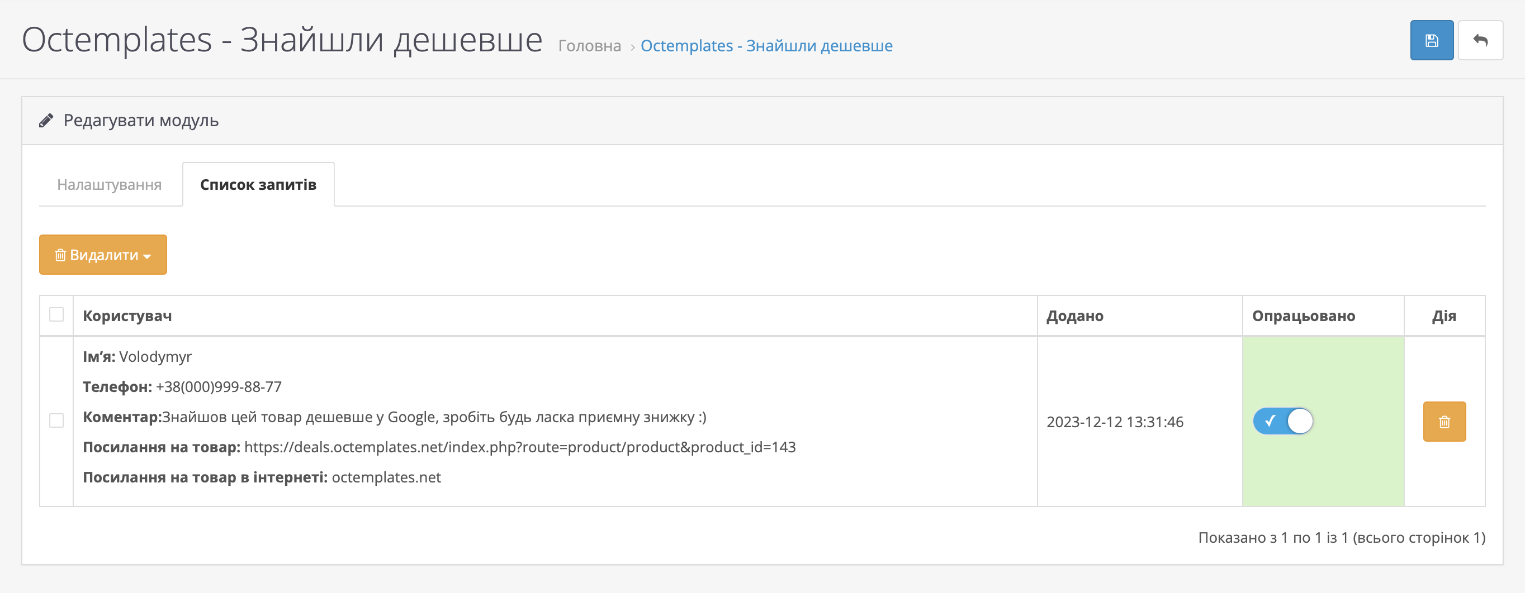Screen dimensions: 1525x593
Task: Click the 2023-12-12 13:31:46 date cell
Action: pyautogui.click(x=1115, y=422)
